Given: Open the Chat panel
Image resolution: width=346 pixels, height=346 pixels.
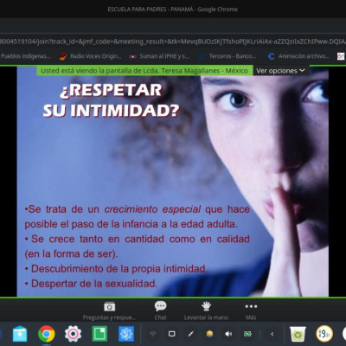Looking at the screenshot, I should tap(160, 311).
